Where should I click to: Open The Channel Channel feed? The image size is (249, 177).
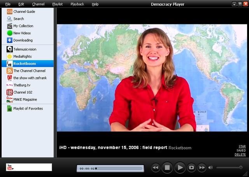(x=29, y=71)
